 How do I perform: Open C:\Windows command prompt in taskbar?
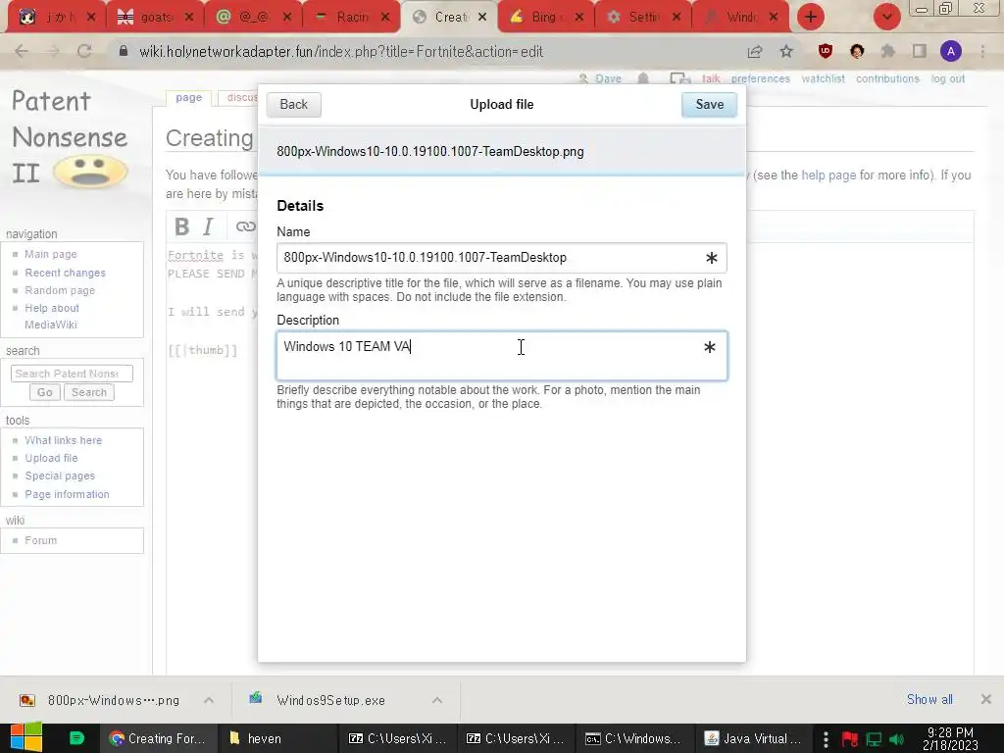pyautogui.click(x=634, y=738)
